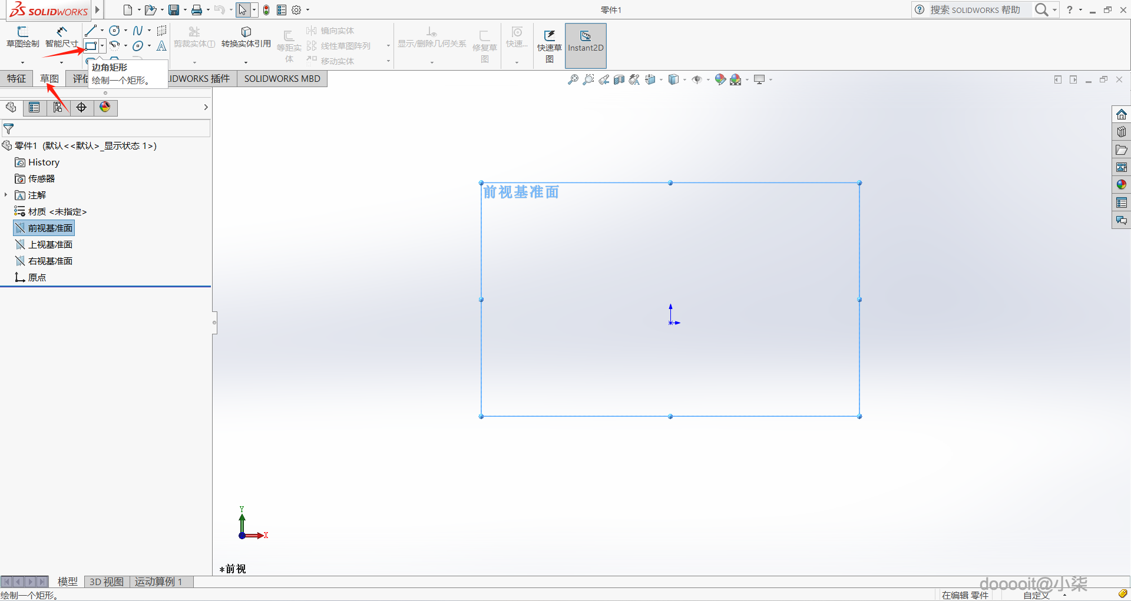Viewport: 1131px width, 601px height.
Task: Open File Explorer pane in task pane
Action: coord(1122,150)
